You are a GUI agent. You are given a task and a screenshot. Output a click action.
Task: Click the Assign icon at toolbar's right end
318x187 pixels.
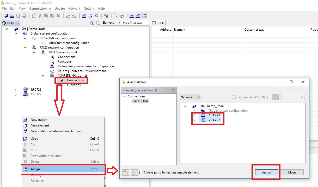144,16
